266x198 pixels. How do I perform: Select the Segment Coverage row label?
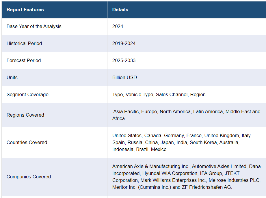pos(27,94)
